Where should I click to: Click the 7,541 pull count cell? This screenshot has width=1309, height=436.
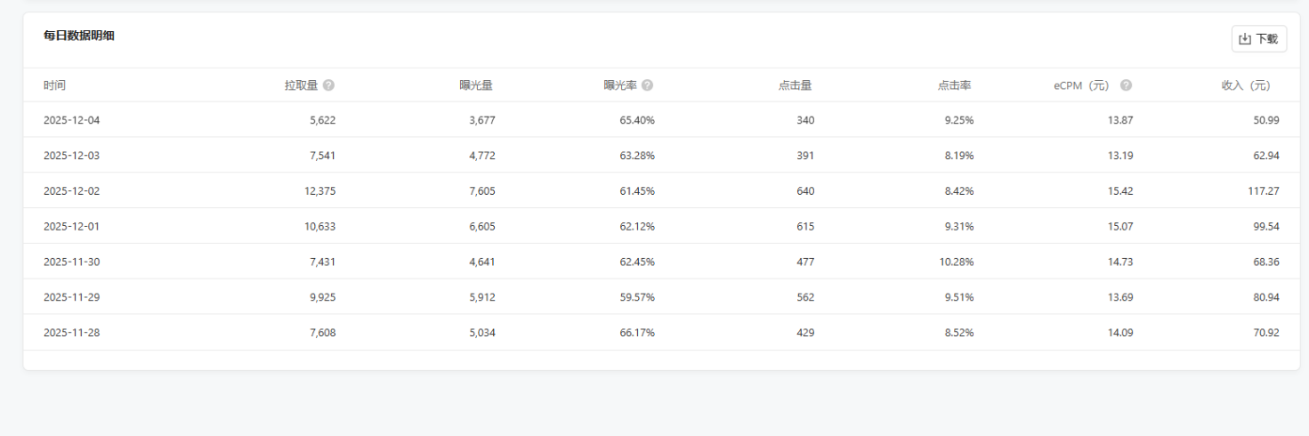click(322, 156)
